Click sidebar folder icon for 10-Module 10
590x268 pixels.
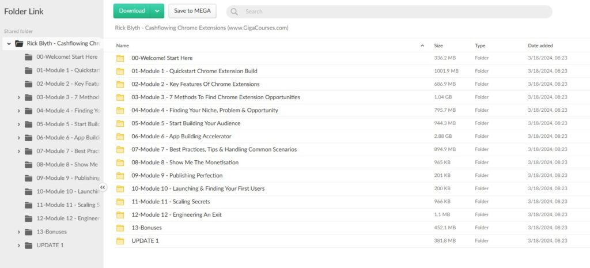click(x=29, y=191)
